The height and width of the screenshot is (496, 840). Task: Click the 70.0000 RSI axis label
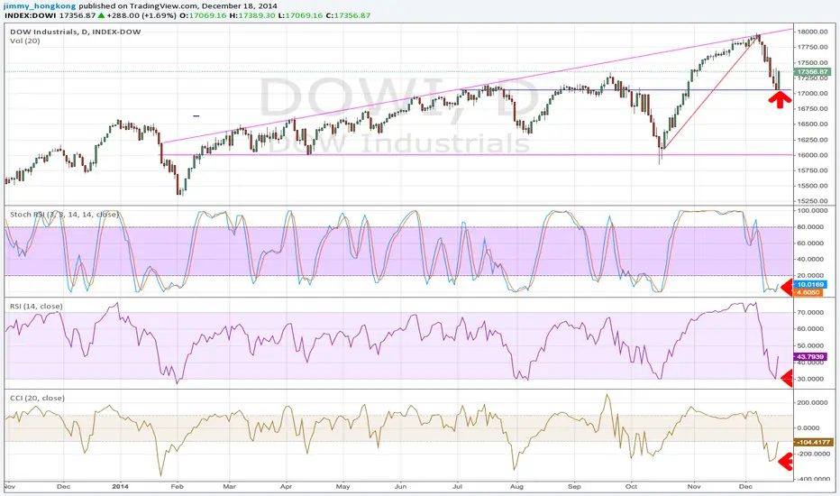811,311
